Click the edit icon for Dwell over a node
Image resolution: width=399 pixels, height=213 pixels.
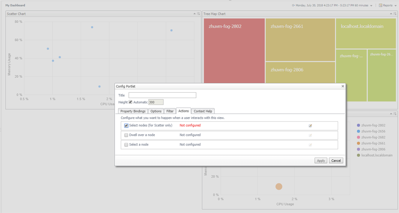[x=310, y=135]
